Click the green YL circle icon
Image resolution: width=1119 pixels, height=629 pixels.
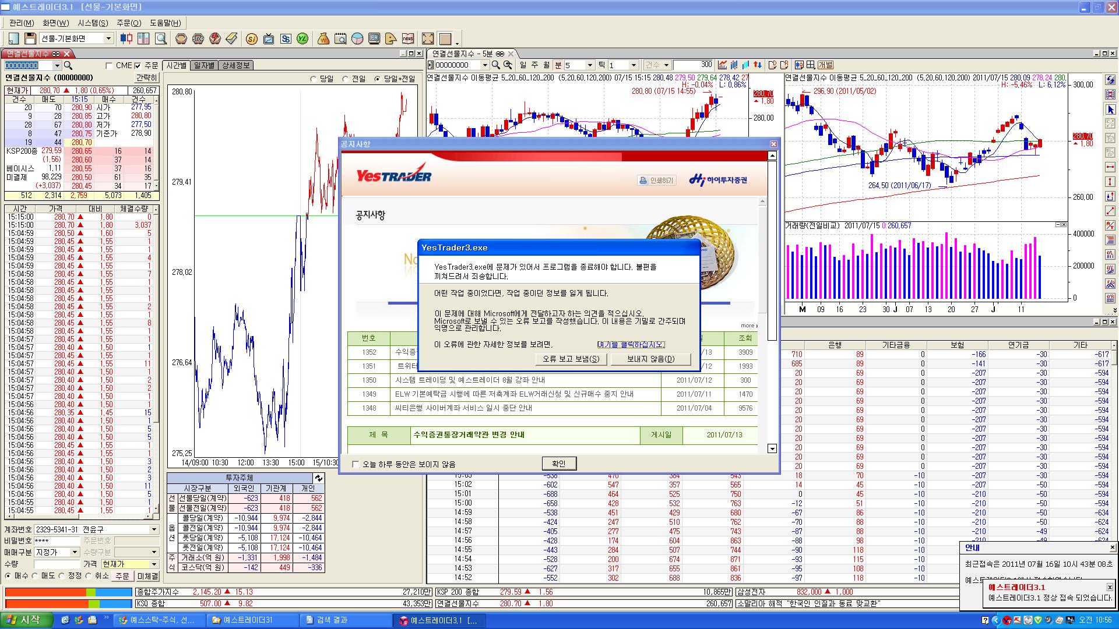[x=302, y=38]
